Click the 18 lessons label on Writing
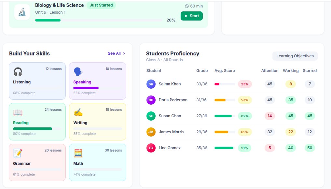 tap(114, 109)
